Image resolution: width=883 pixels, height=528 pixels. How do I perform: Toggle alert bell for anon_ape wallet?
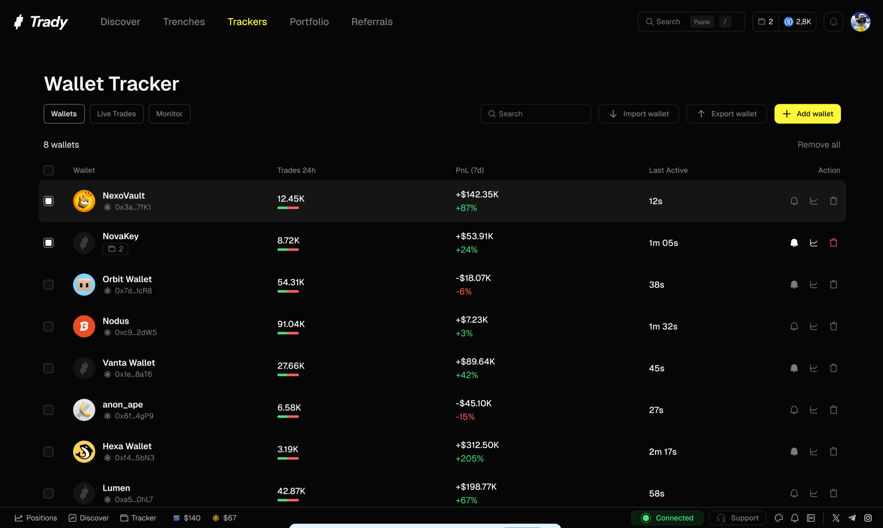click(x=794, y=410)
